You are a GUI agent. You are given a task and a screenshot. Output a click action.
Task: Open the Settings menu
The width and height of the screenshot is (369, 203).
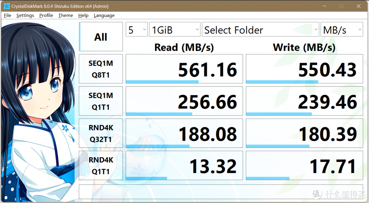coord(25,15)
